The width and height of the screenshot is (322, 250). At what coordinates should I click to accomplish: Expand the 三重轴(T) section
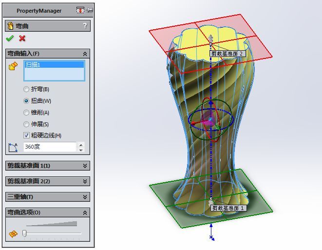85,197
